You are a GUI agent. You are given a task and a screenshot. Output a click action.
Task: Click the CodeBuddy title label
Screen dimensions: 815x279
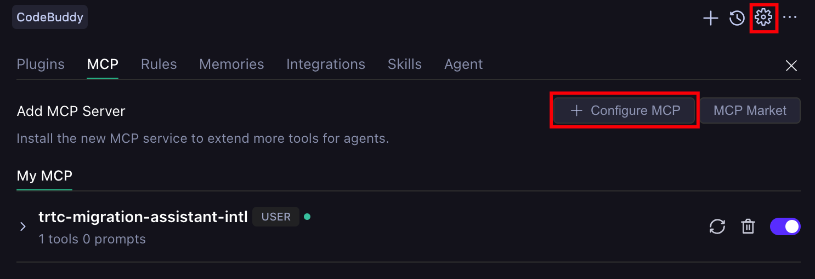coord(50,18)
